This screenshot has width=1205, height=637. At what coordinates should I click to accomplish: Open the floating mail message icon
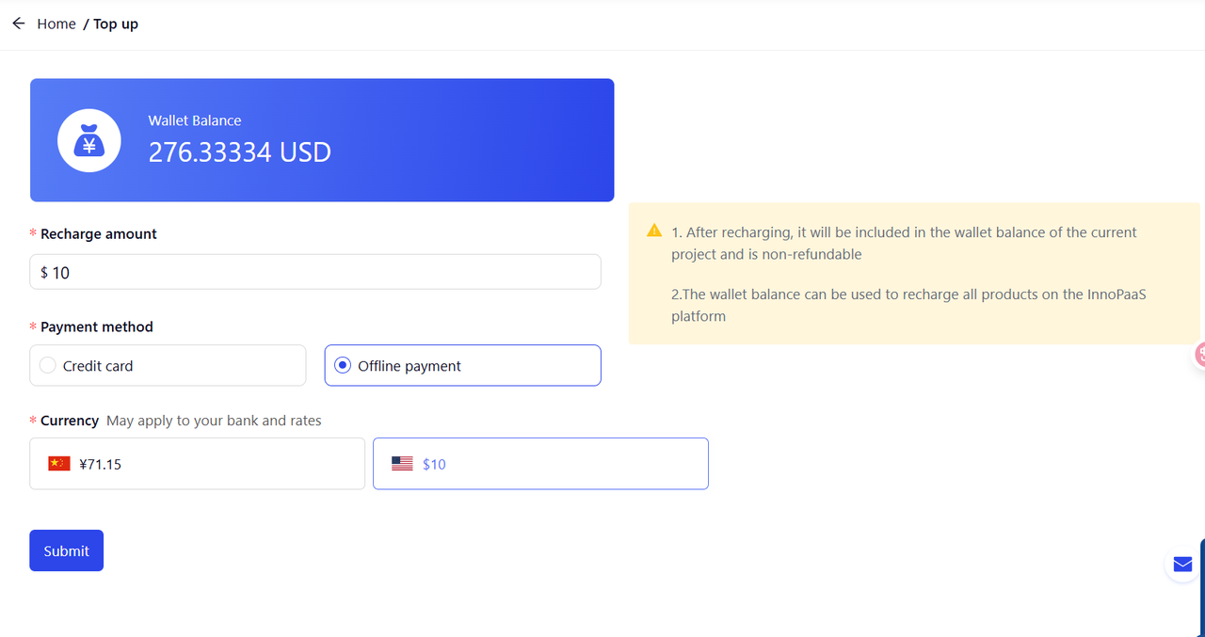(1182, 564)
